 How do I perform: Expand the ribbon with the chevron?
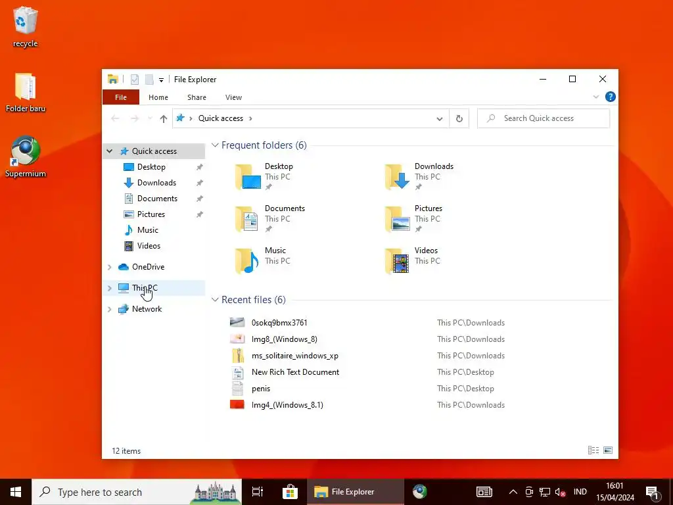595,97
